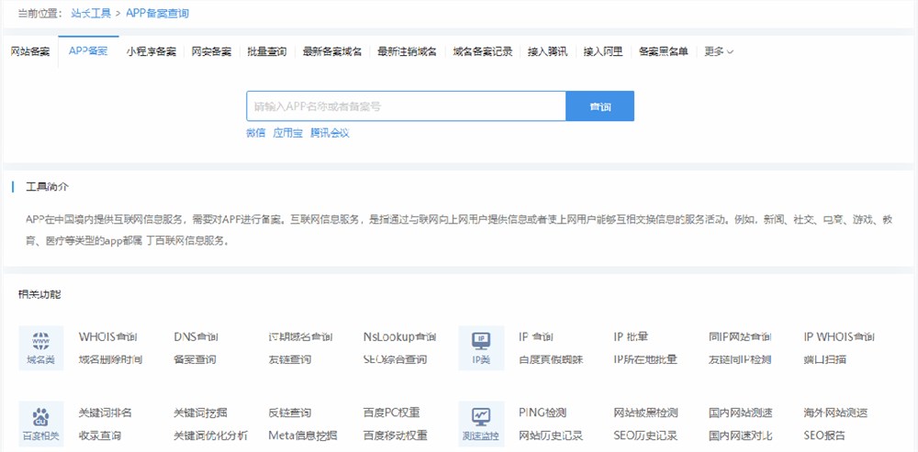Click the 域名类 domain category icon

(x=41, y=341)
